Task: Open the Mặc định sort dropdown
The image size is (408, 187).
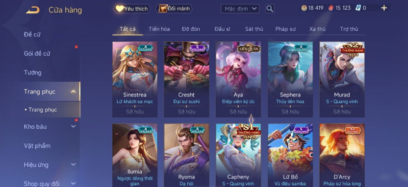Action: (x=240, y=9)
